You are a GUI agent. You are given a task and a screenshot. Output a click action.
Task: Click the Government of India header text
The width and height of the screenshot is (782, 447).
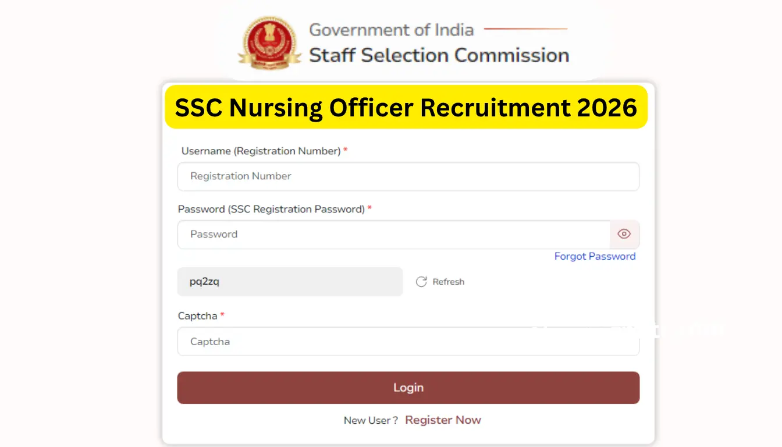(x=391, y=30)
